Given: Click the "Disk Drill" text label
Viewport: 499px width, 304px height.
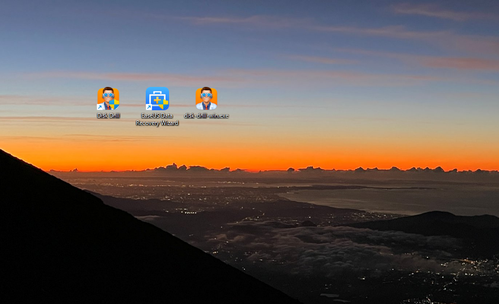Looking at the screenshot, I should 108,116.
